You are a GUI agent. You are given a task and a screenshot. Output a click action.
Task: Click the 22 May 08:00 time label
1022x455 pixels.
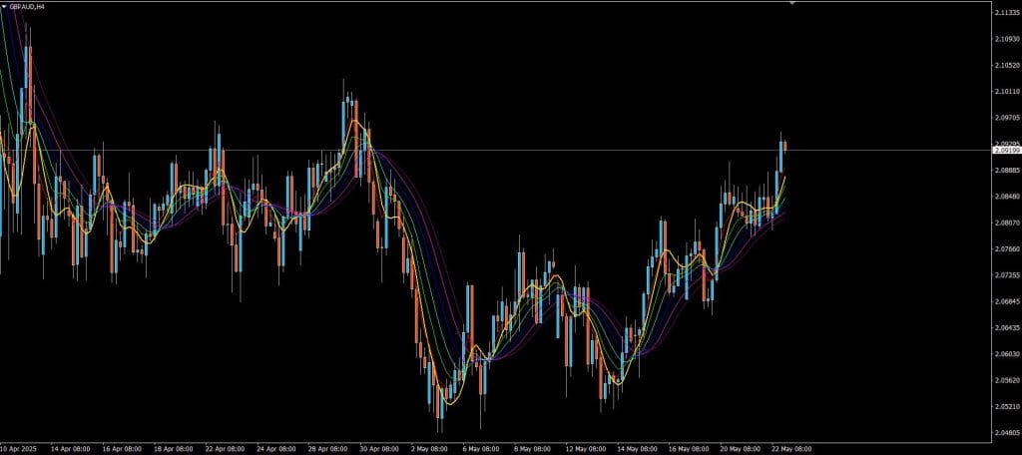click(x=791, y=449)
